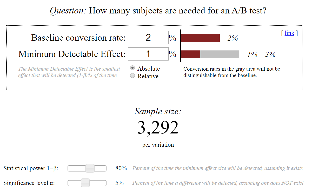Click the Statistical power 1−β label
Image resolution: width=312 pixels, height=194 pixels.
tap(31, 168)
